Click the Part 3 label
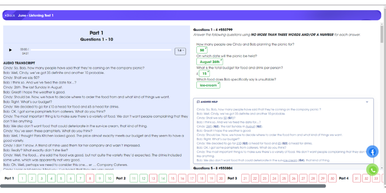 coord(233,178)
